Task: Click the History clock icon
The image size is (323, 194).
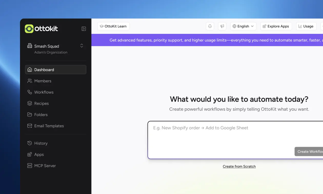Action: (30, 143)
